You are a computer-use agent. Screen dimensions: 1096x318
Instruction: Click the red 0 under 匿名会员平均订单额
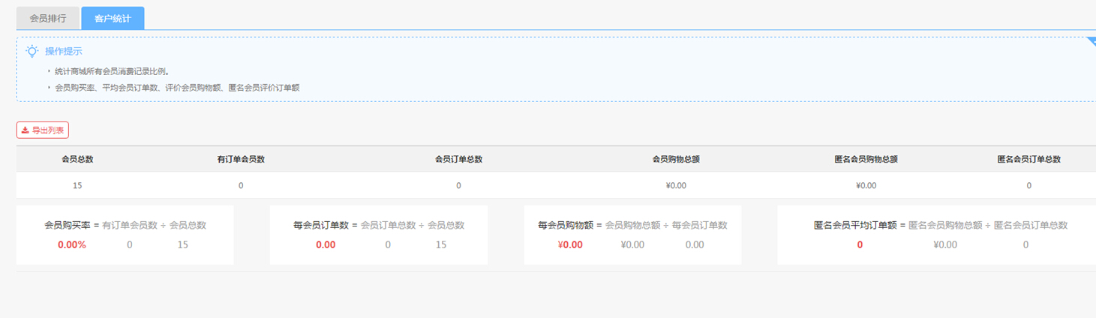tap(860, 244)
